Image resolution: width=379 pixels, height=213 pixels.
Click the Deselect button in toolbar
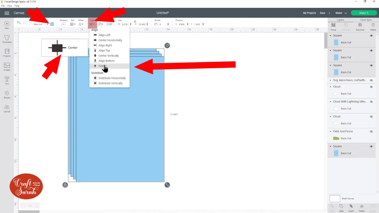point(63,24)
